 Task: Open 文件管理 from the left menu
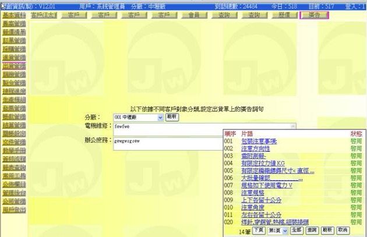pos(14,142)
